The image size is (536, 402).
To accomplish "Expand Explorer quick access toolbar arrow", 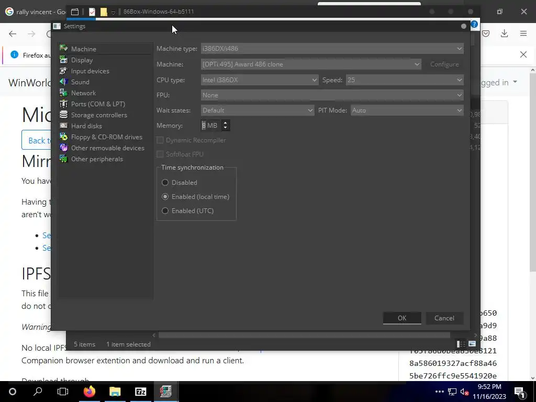I will (x=113, y=13).
